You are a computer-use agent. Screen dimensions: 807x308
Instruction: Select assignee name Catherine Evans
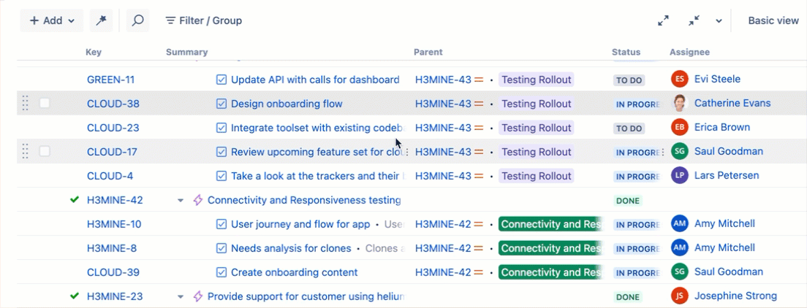(x=732, y=104)
